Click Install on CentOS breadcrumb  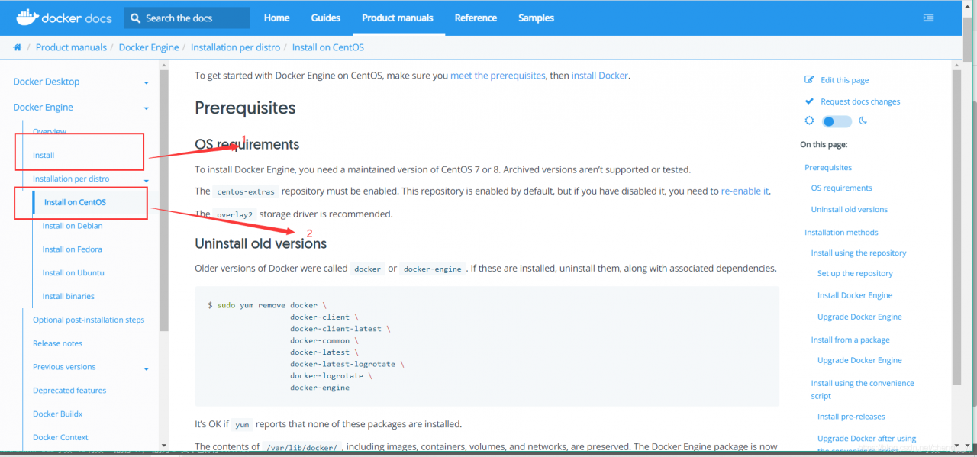328,47
